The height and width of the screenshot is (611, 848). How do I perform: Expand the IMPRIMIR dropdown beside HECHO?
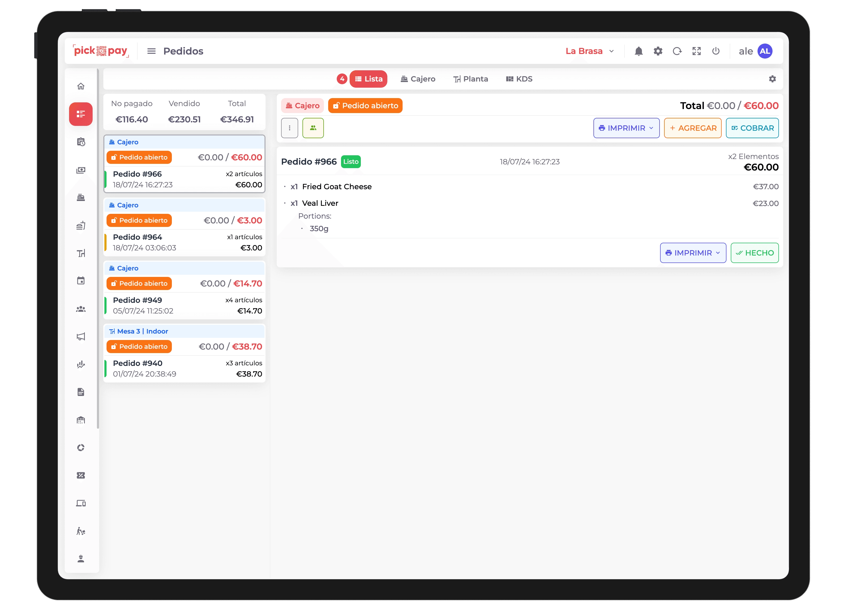coord(693,253)
